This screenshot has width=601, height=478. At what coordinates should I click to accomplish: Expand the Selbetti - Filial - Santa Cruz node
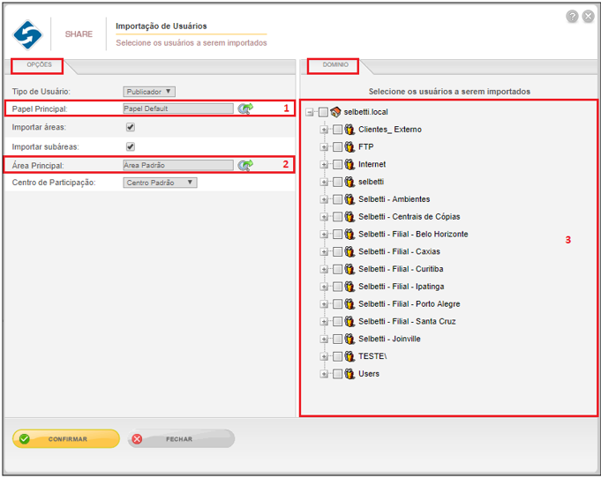tap(324, 322)
